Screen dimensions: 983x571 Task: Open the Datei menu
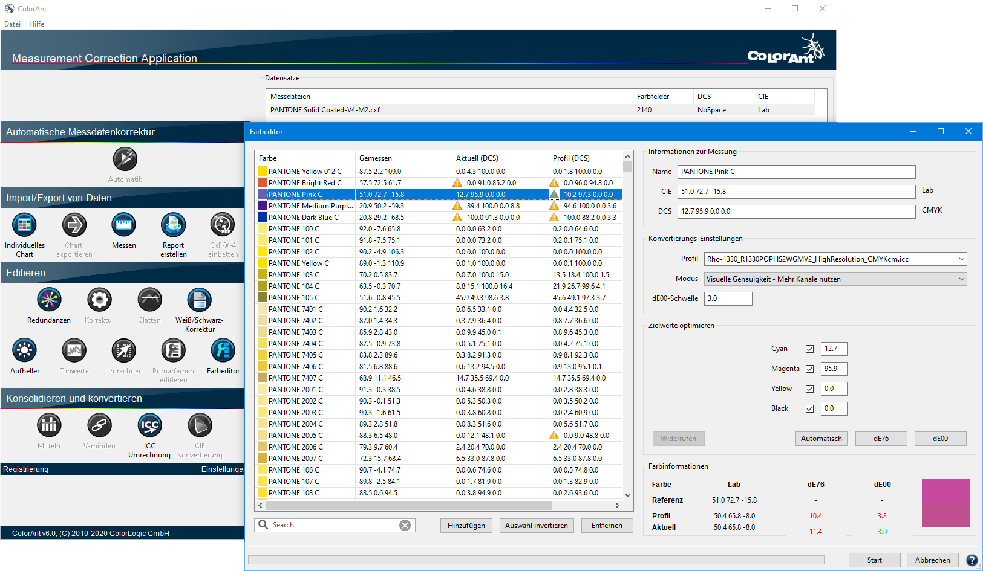(12, 24)
